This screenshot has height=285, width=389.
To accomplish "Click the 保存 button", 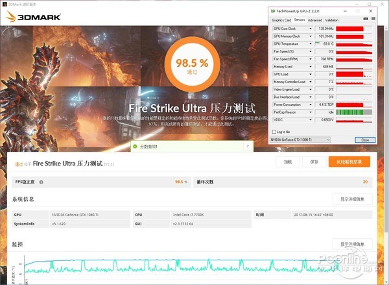I will 314,162.
